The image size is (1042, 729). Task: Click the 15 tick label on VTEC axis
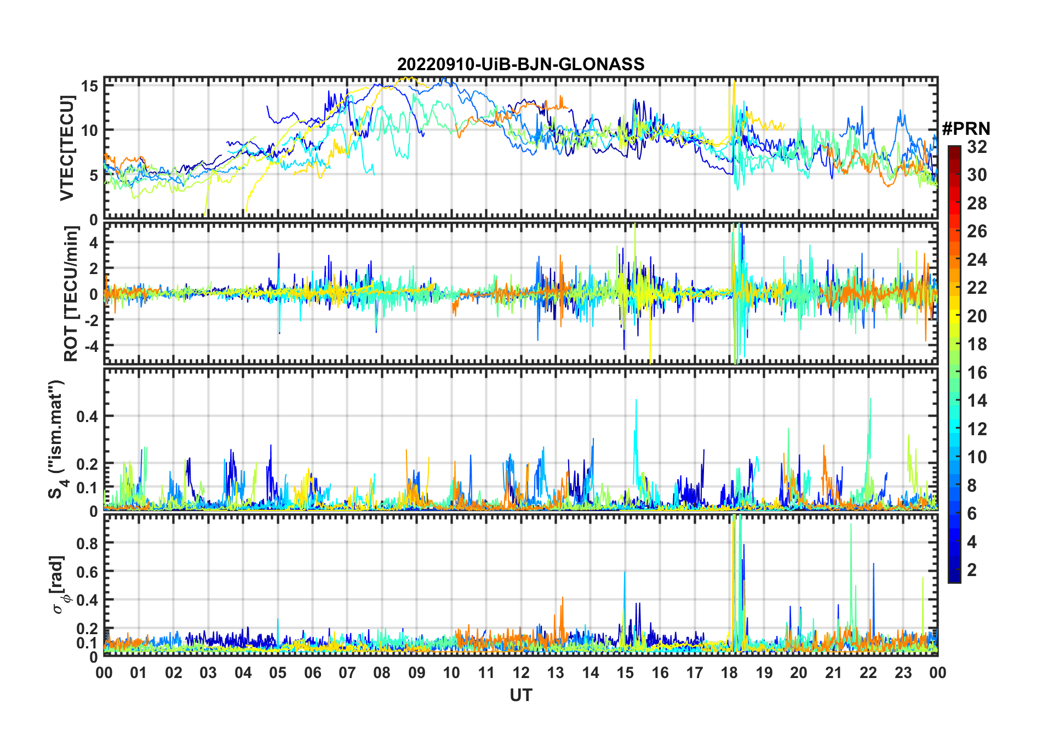coord(89,86)
